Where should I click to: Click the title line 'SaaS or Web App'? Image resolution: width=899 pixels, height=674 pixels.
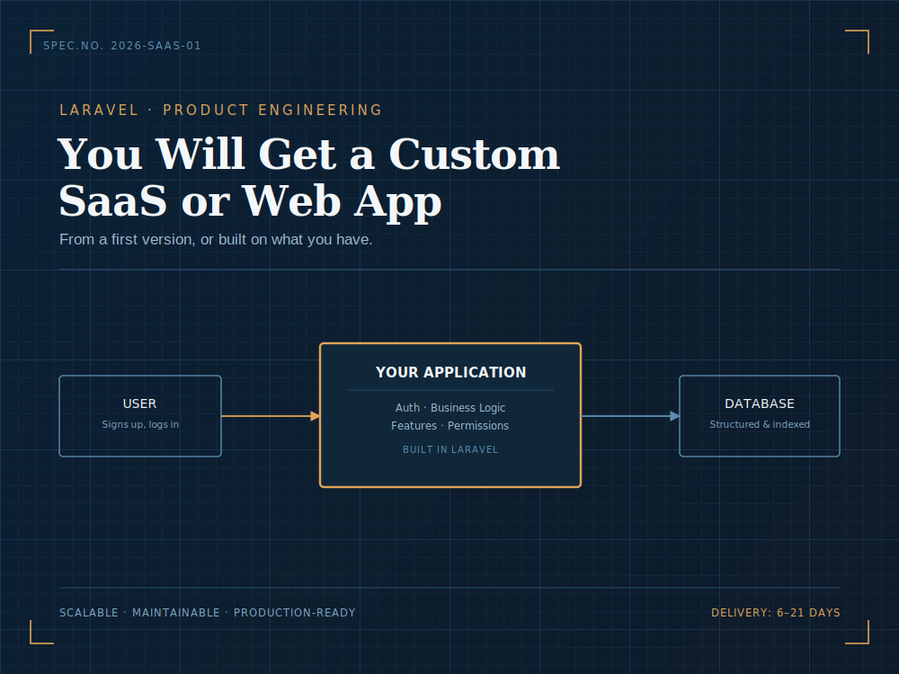click(x=251, y=201)
